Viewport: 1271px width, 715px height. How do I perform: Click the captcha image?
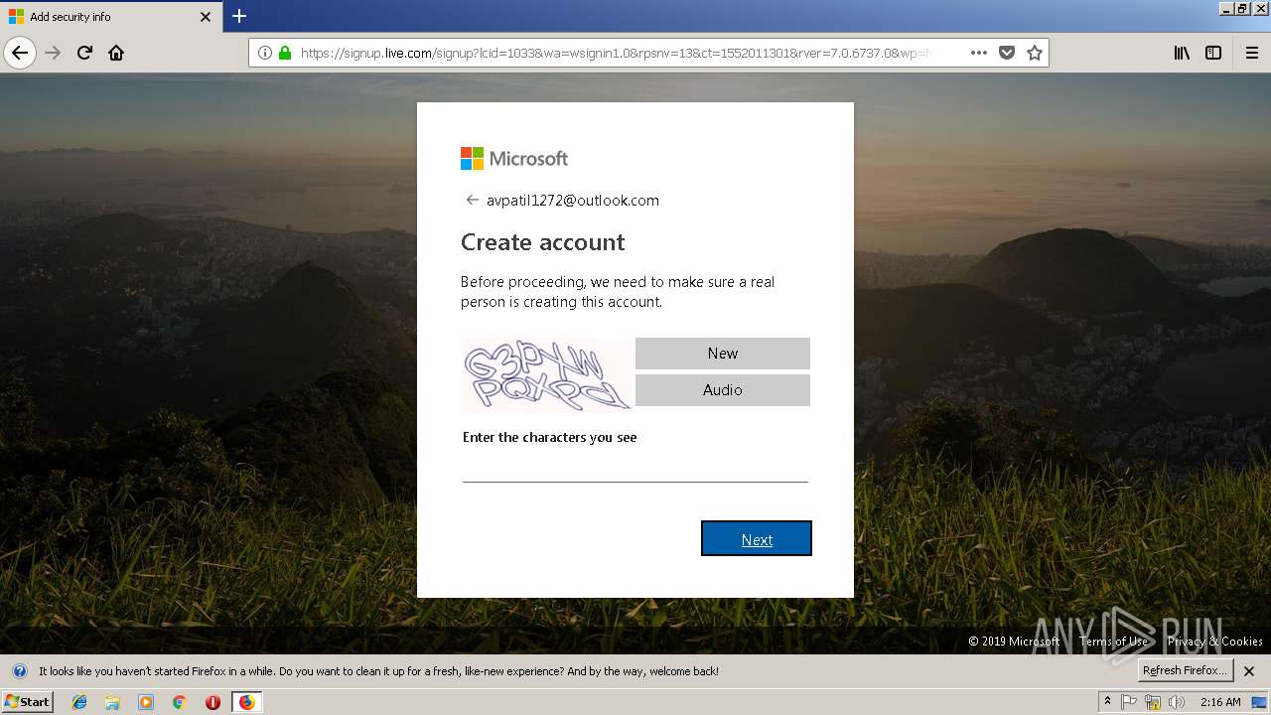tap(547, 375)
